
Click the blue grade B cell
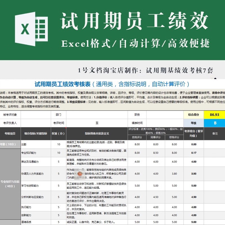click(x=214, y=123)
